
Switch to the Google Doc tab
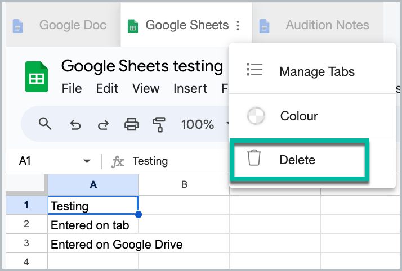(x=63, y=25)
